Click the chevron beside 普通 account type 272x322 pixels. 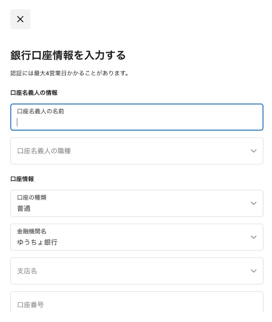[x=254, y=203]
